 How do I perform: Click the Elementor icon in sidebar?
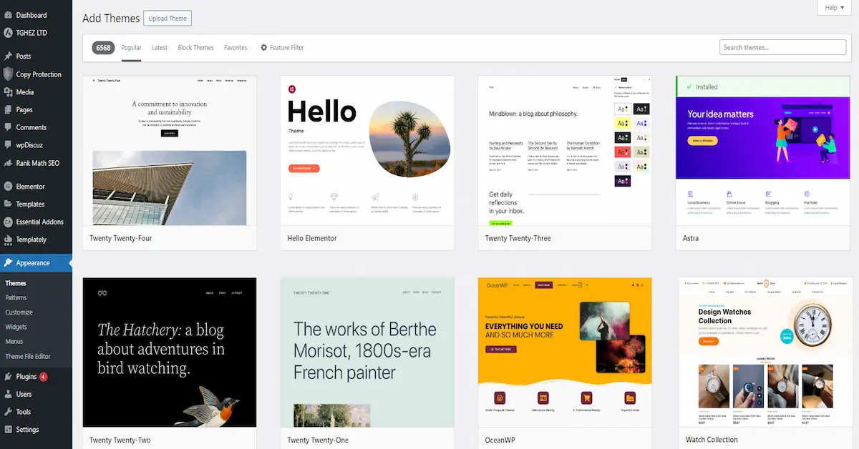[x=8, y=187]
